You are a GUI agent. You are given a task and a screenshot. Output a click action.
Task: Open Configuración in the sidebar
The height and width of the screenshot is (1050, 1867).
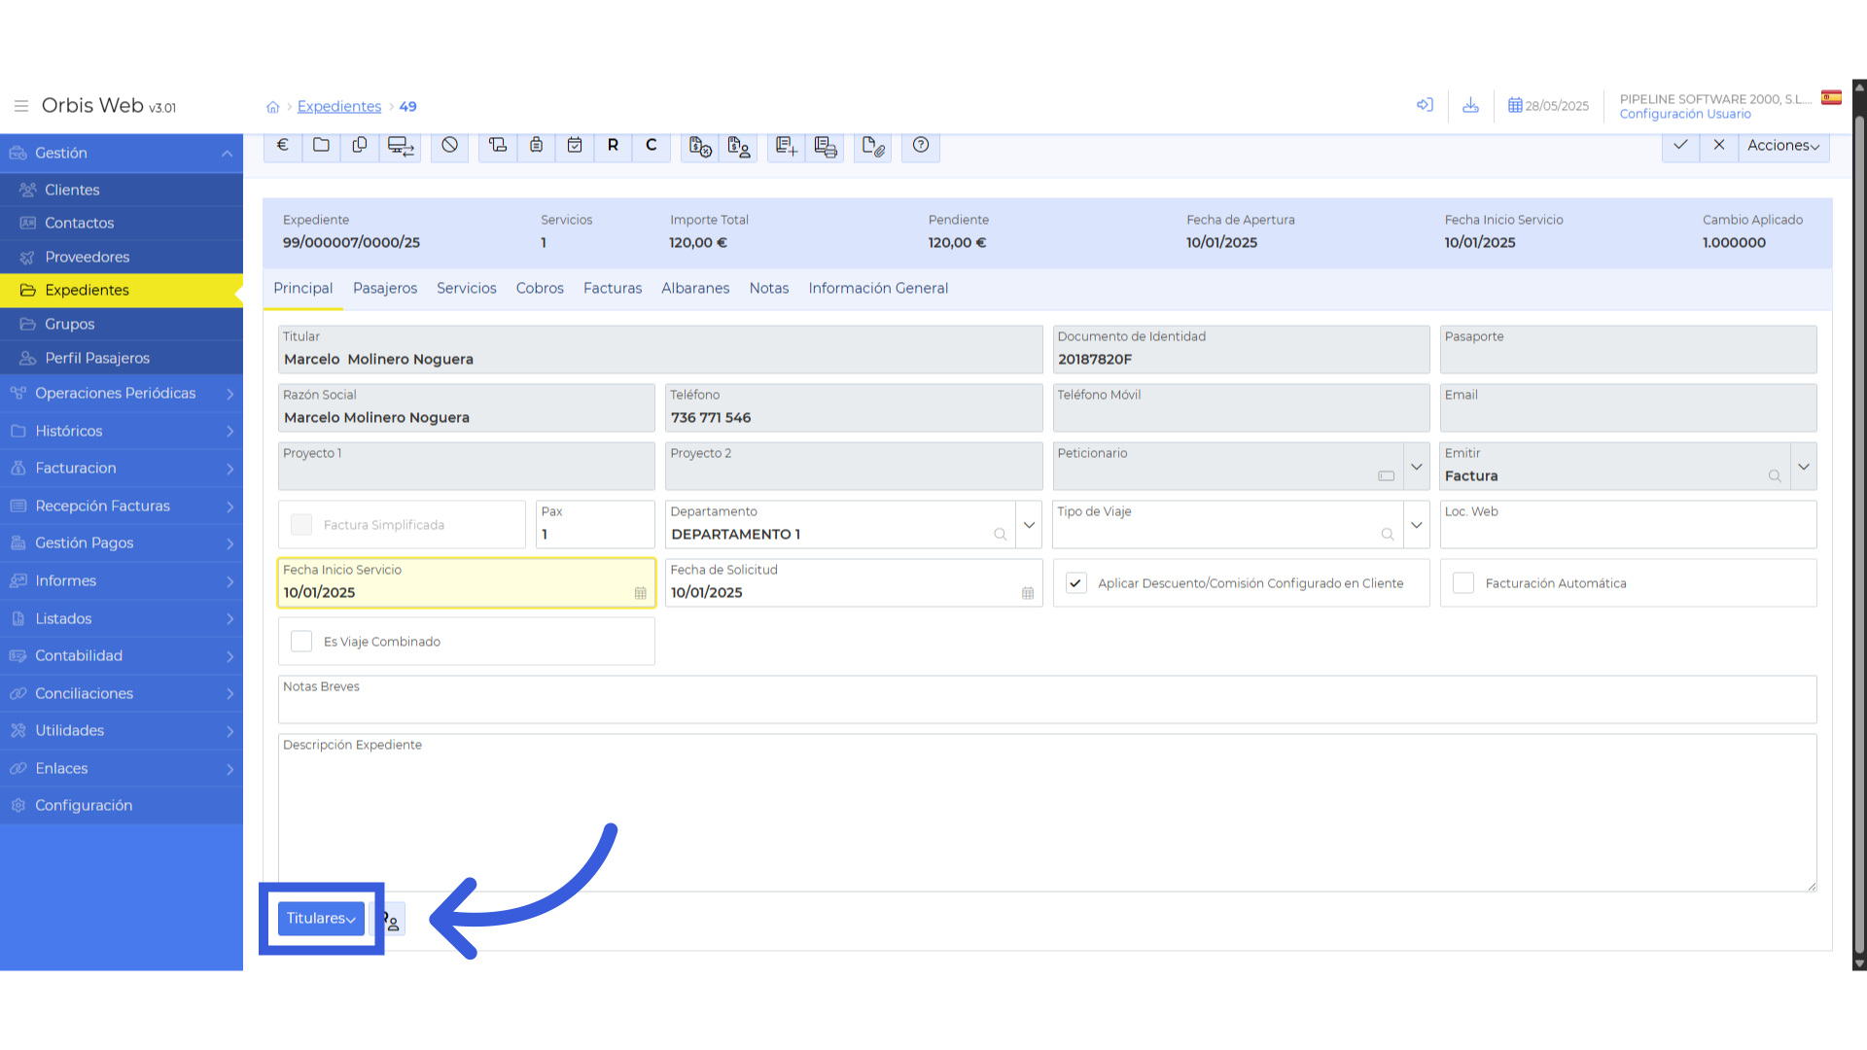point(122,806)
